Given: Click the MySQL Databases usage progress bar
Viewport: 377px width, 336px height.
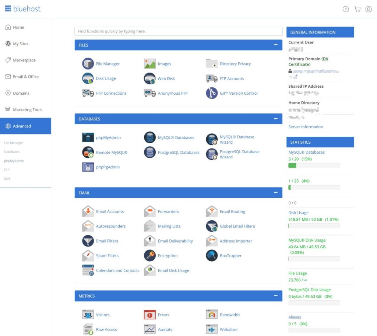Looking at the screenshot, I should (x=314, y=165).
